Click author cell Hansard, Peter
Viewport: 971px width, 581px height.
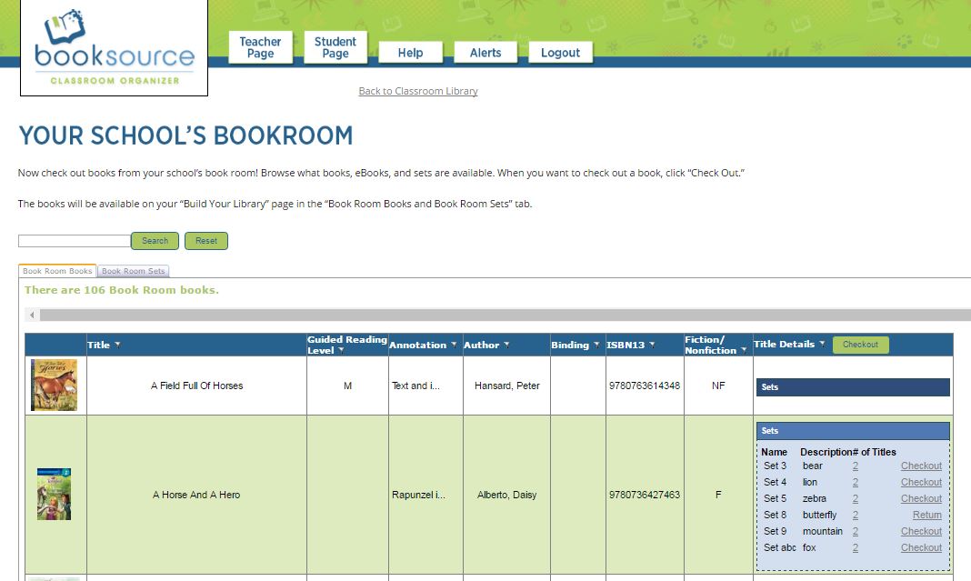coord(506,386)
